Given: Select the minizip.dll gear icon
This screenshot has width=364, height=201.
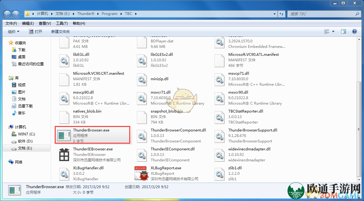Looking at the screenshot, I should [x=142, y=79].
